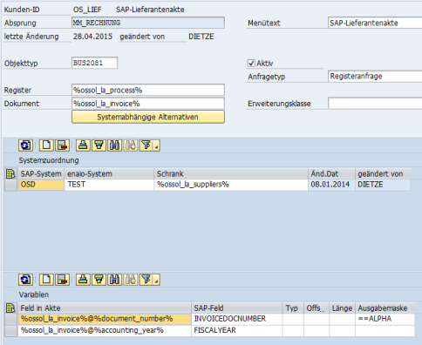Image resolution: width=422 pixels, height=345 pixels.
Task: Uncheck the Aktiv checkbox
Action: pos(251,63)
